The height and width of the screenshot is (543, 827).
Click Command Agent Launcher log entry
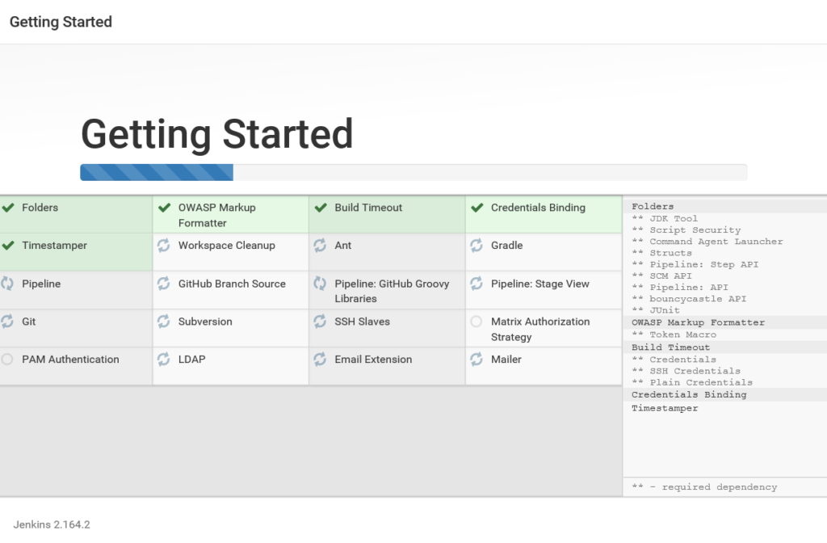point(716,242)
